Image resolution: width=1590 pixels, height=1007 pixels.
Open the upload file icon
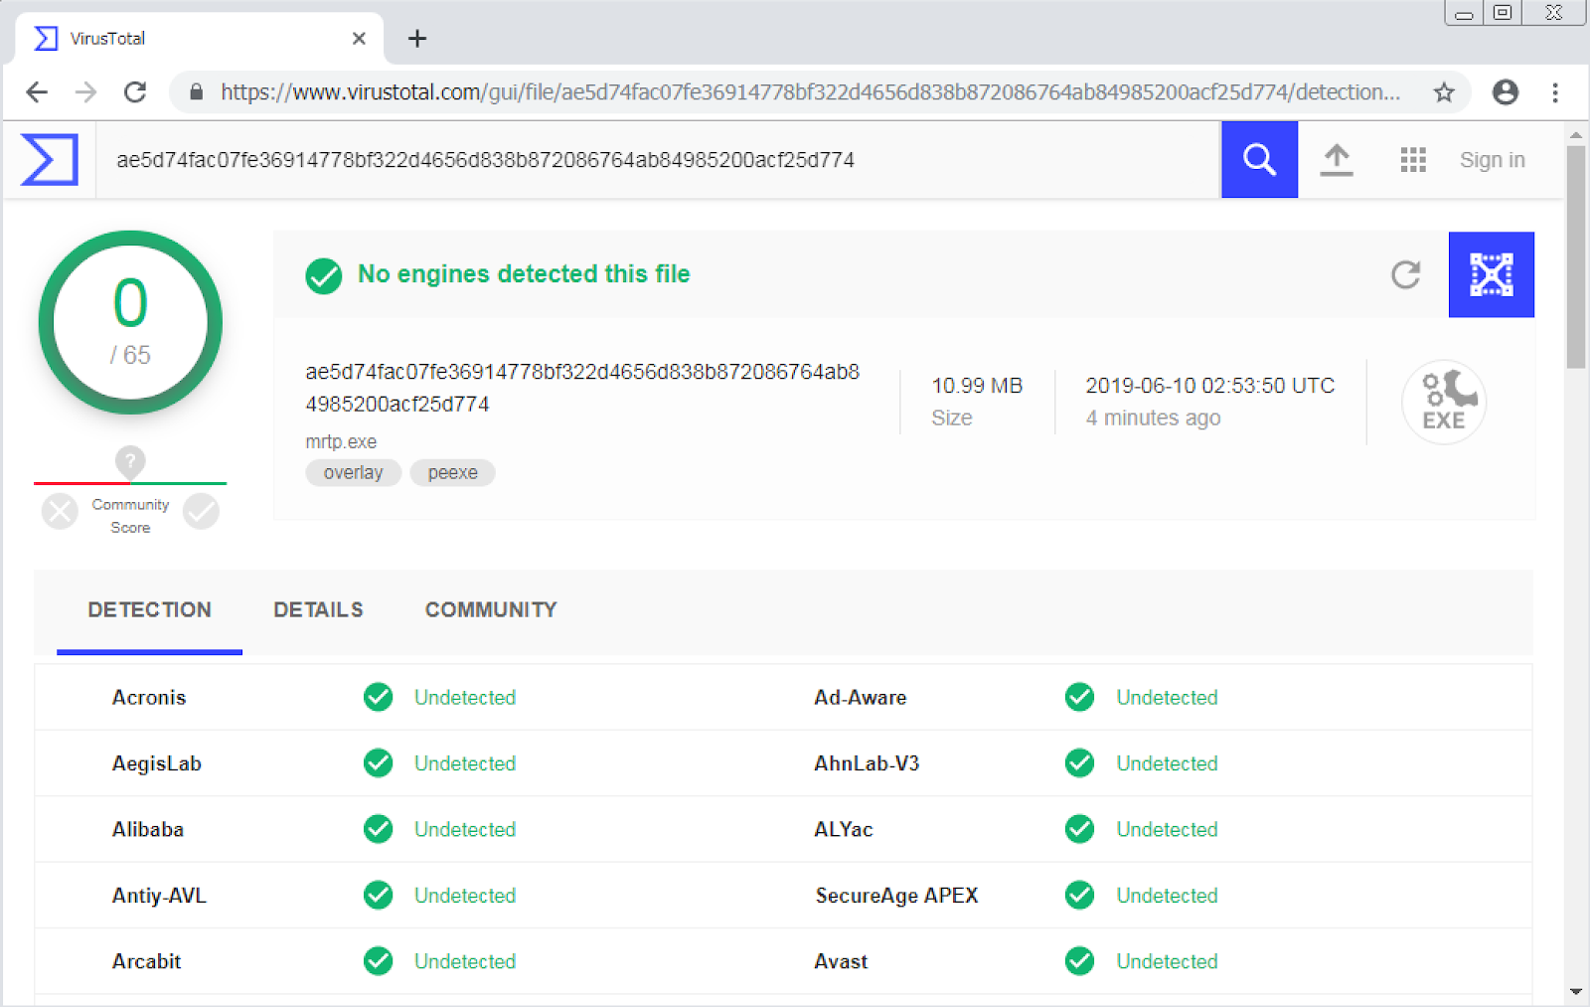pyautogui.click(x=1337, y=160)
